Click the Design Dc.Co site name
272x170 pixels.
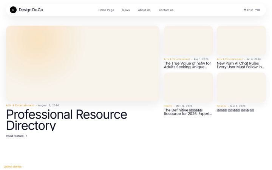(31, 10)
